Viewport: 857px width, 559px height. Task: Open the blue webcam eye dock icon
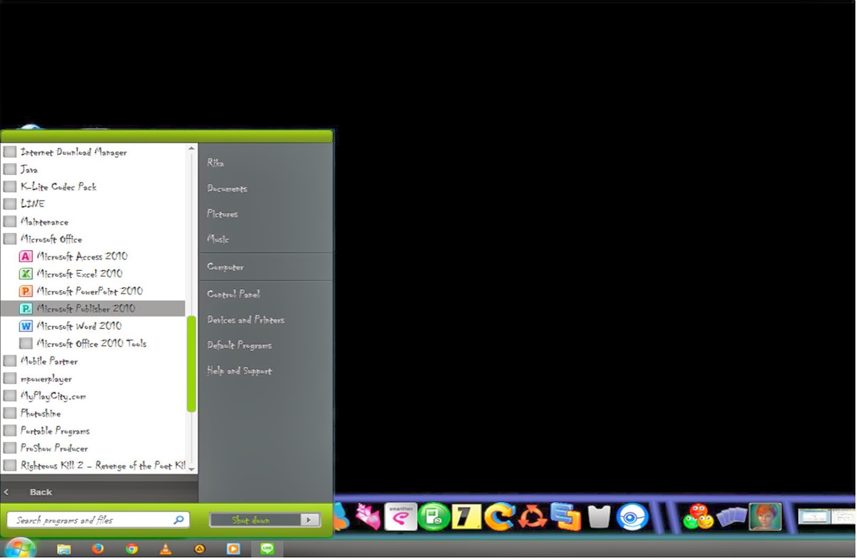pyautogui.click(x=632, y=517)
